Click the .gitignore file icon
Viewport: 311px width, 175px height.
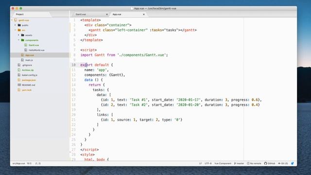pyautogui.click(x=19, y=65)
